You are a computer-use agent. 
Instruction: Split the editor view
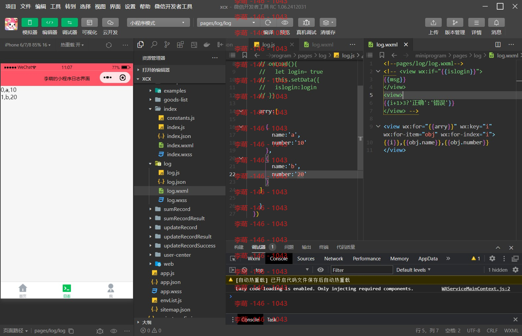tap(498, 44)
